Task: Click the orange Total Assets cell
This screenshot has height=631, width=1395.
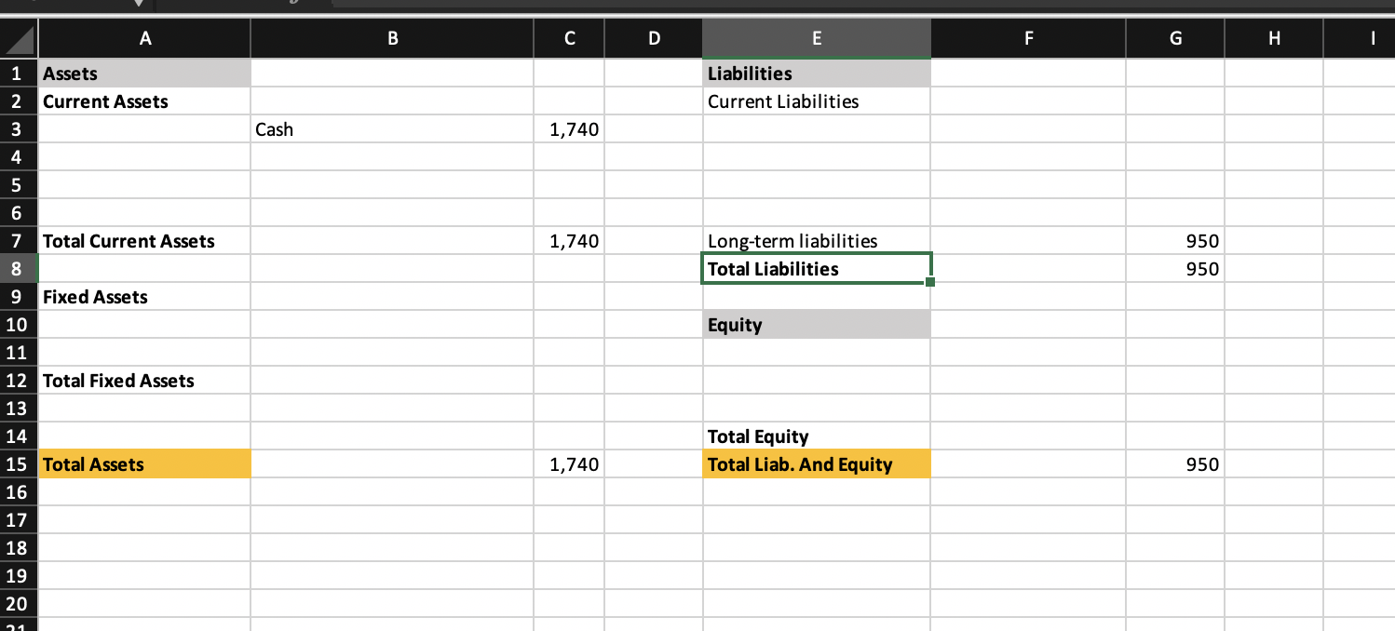Action: pyautogui.click(x=144, y=464)
